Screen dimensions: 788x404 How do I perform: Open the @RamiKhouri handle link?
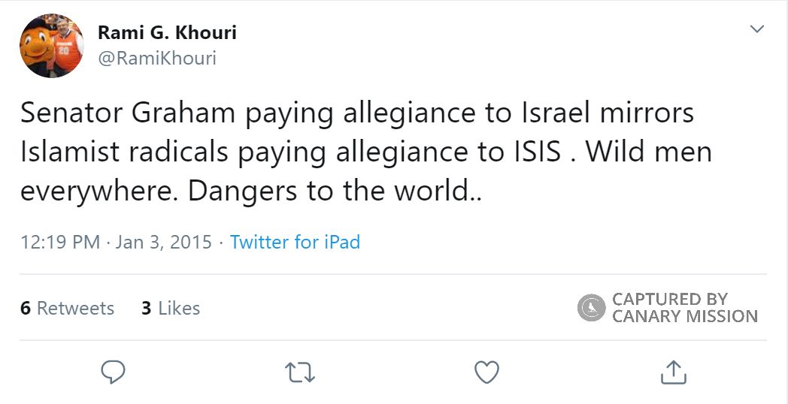tap(157, 59)
